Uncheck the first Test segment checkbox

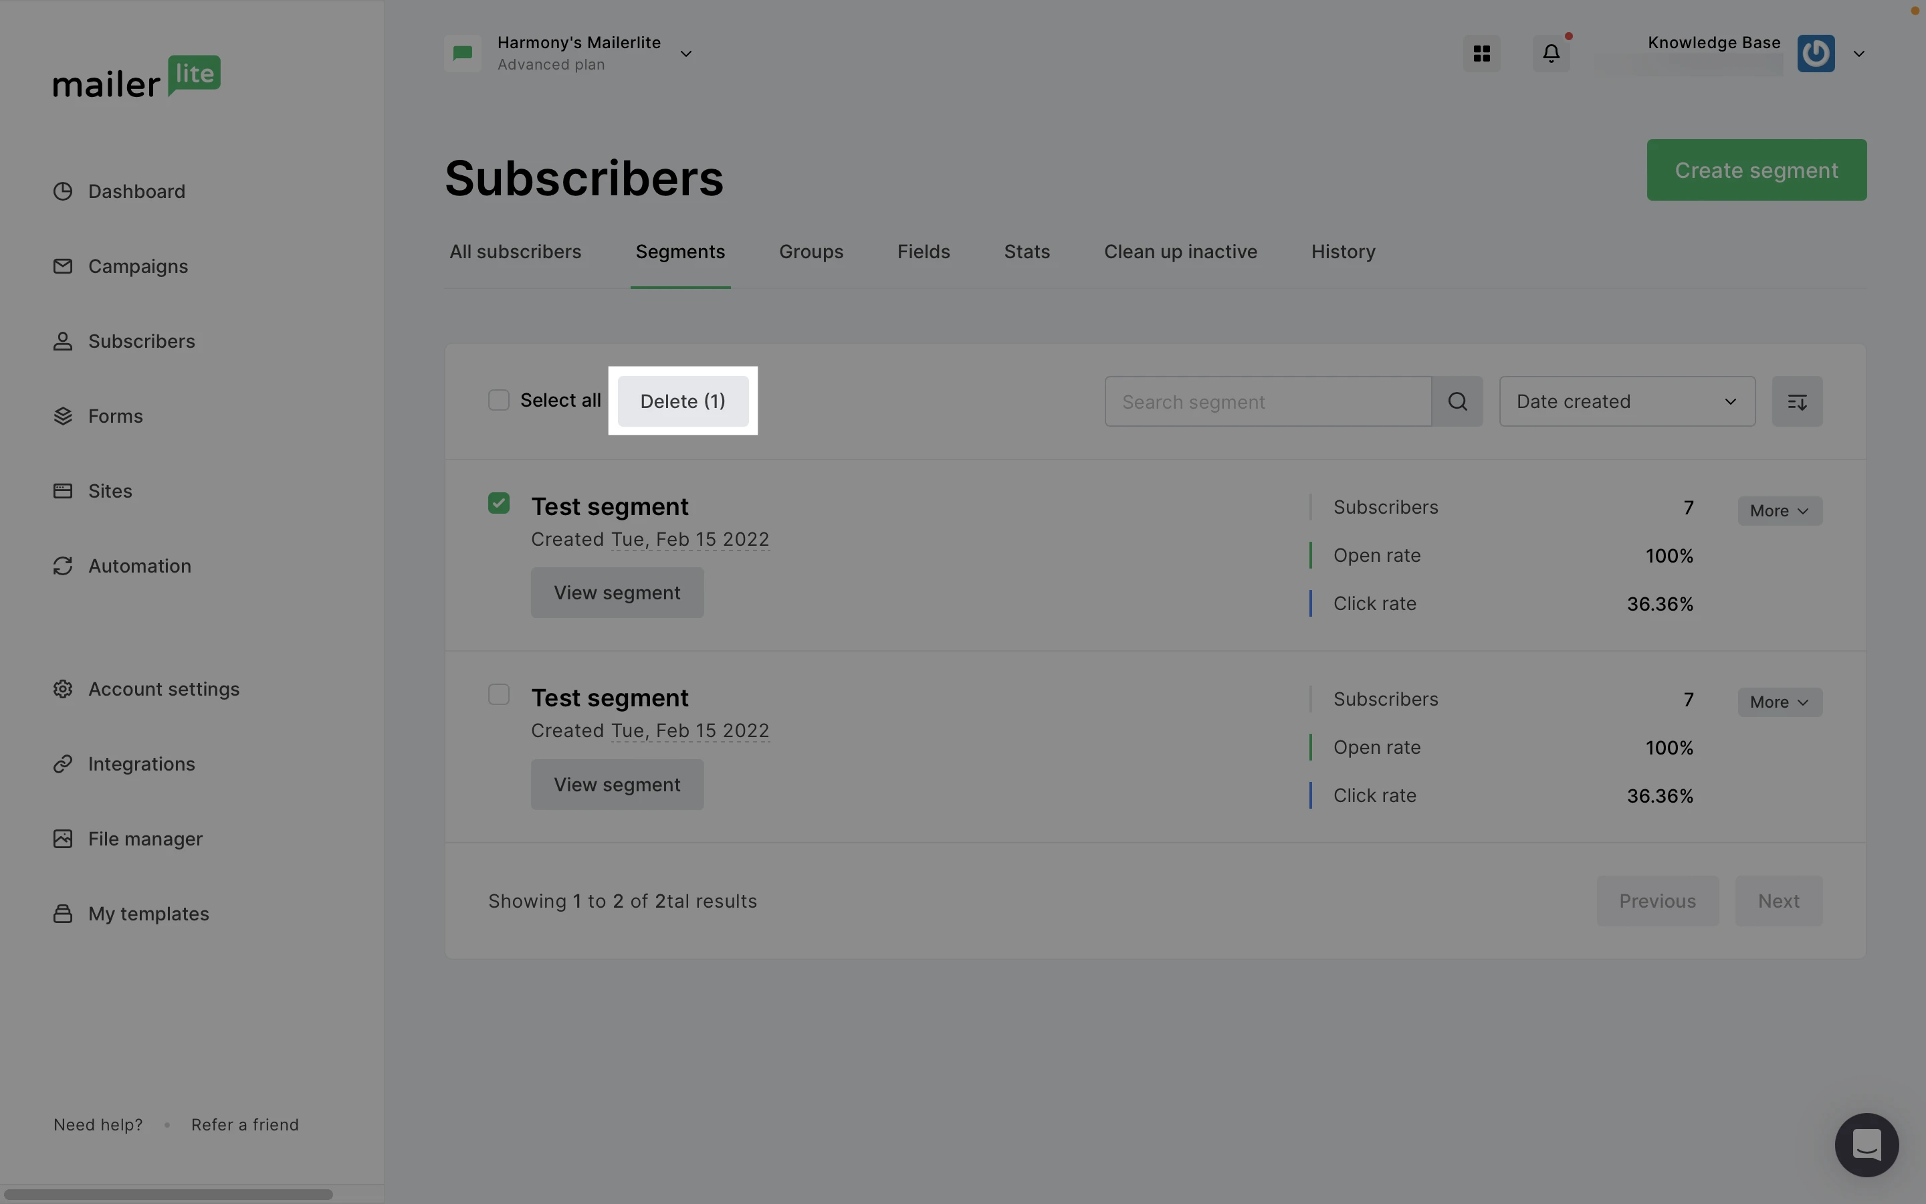click(498, 503)
